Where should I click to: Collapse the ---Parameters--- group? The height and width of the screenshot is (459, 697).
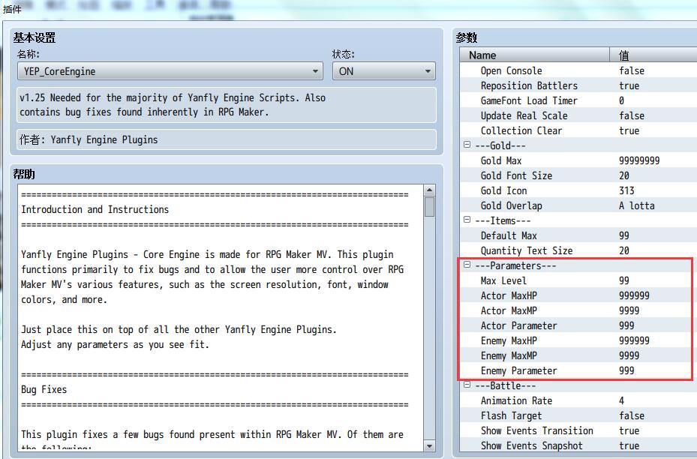467,265
